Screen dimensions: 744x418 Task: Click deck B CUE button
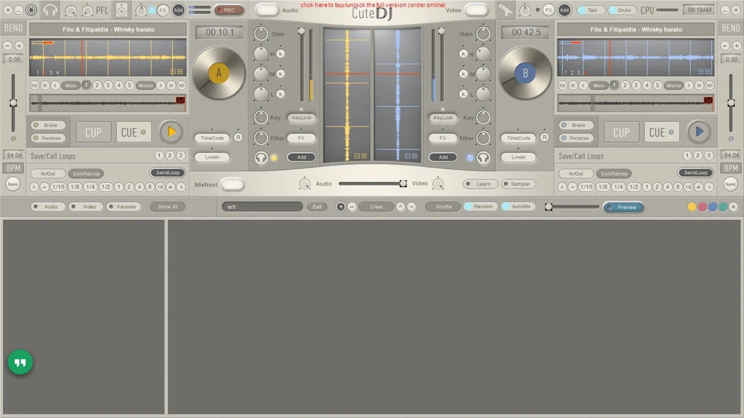coord(662,132)
